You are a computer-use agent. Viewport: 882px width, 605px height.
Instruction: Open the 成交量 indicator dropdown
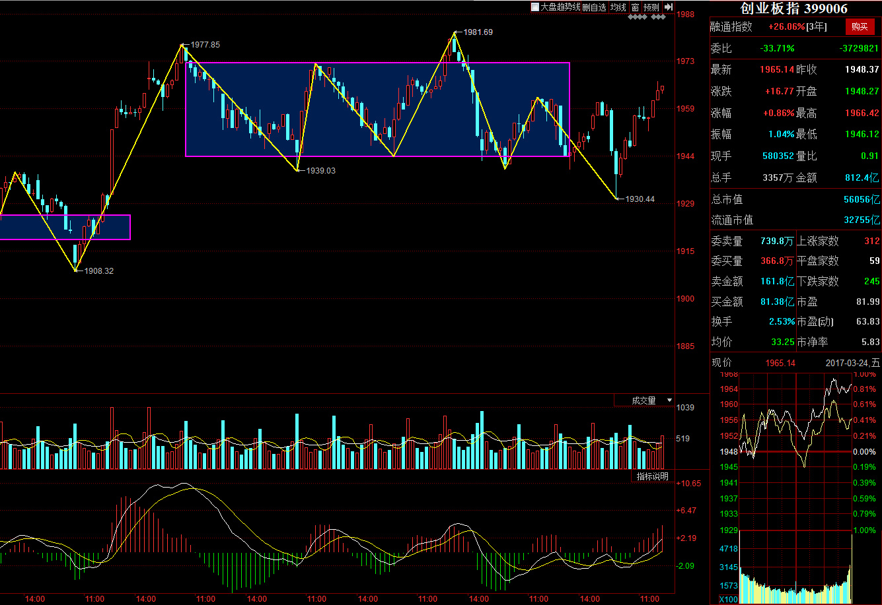click(x=669, y=400)
